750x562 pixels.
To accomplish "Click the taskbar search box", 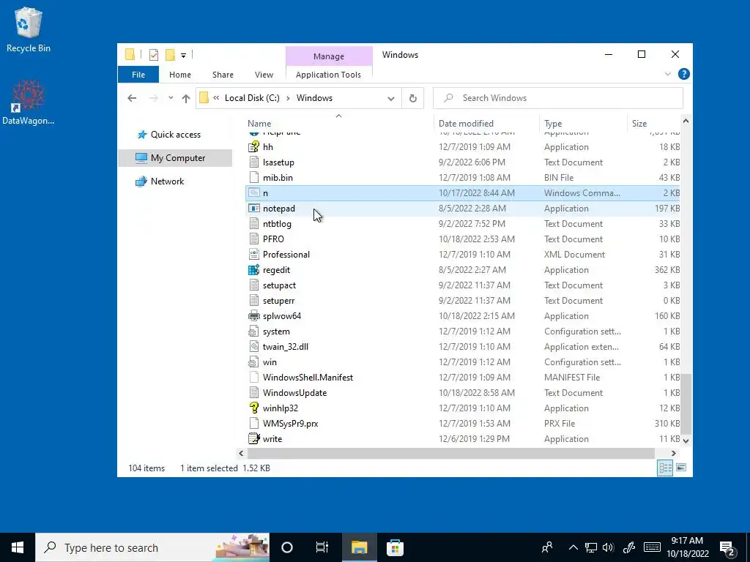I will (x=152, y=547).
